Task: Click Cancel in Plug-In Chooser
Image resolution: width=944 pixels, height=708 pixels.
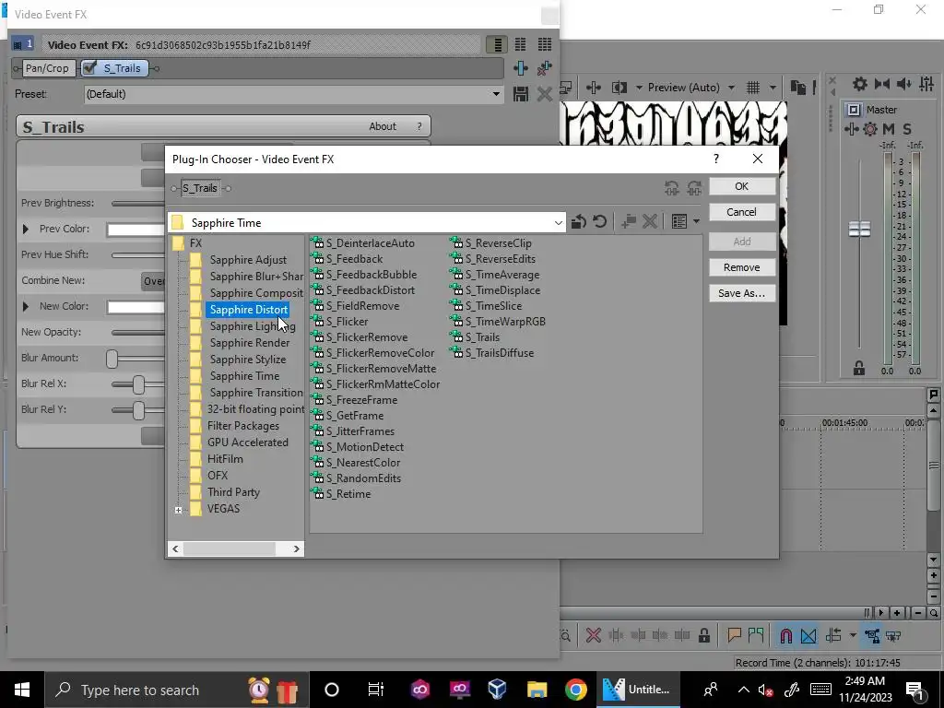Action: 742,212
